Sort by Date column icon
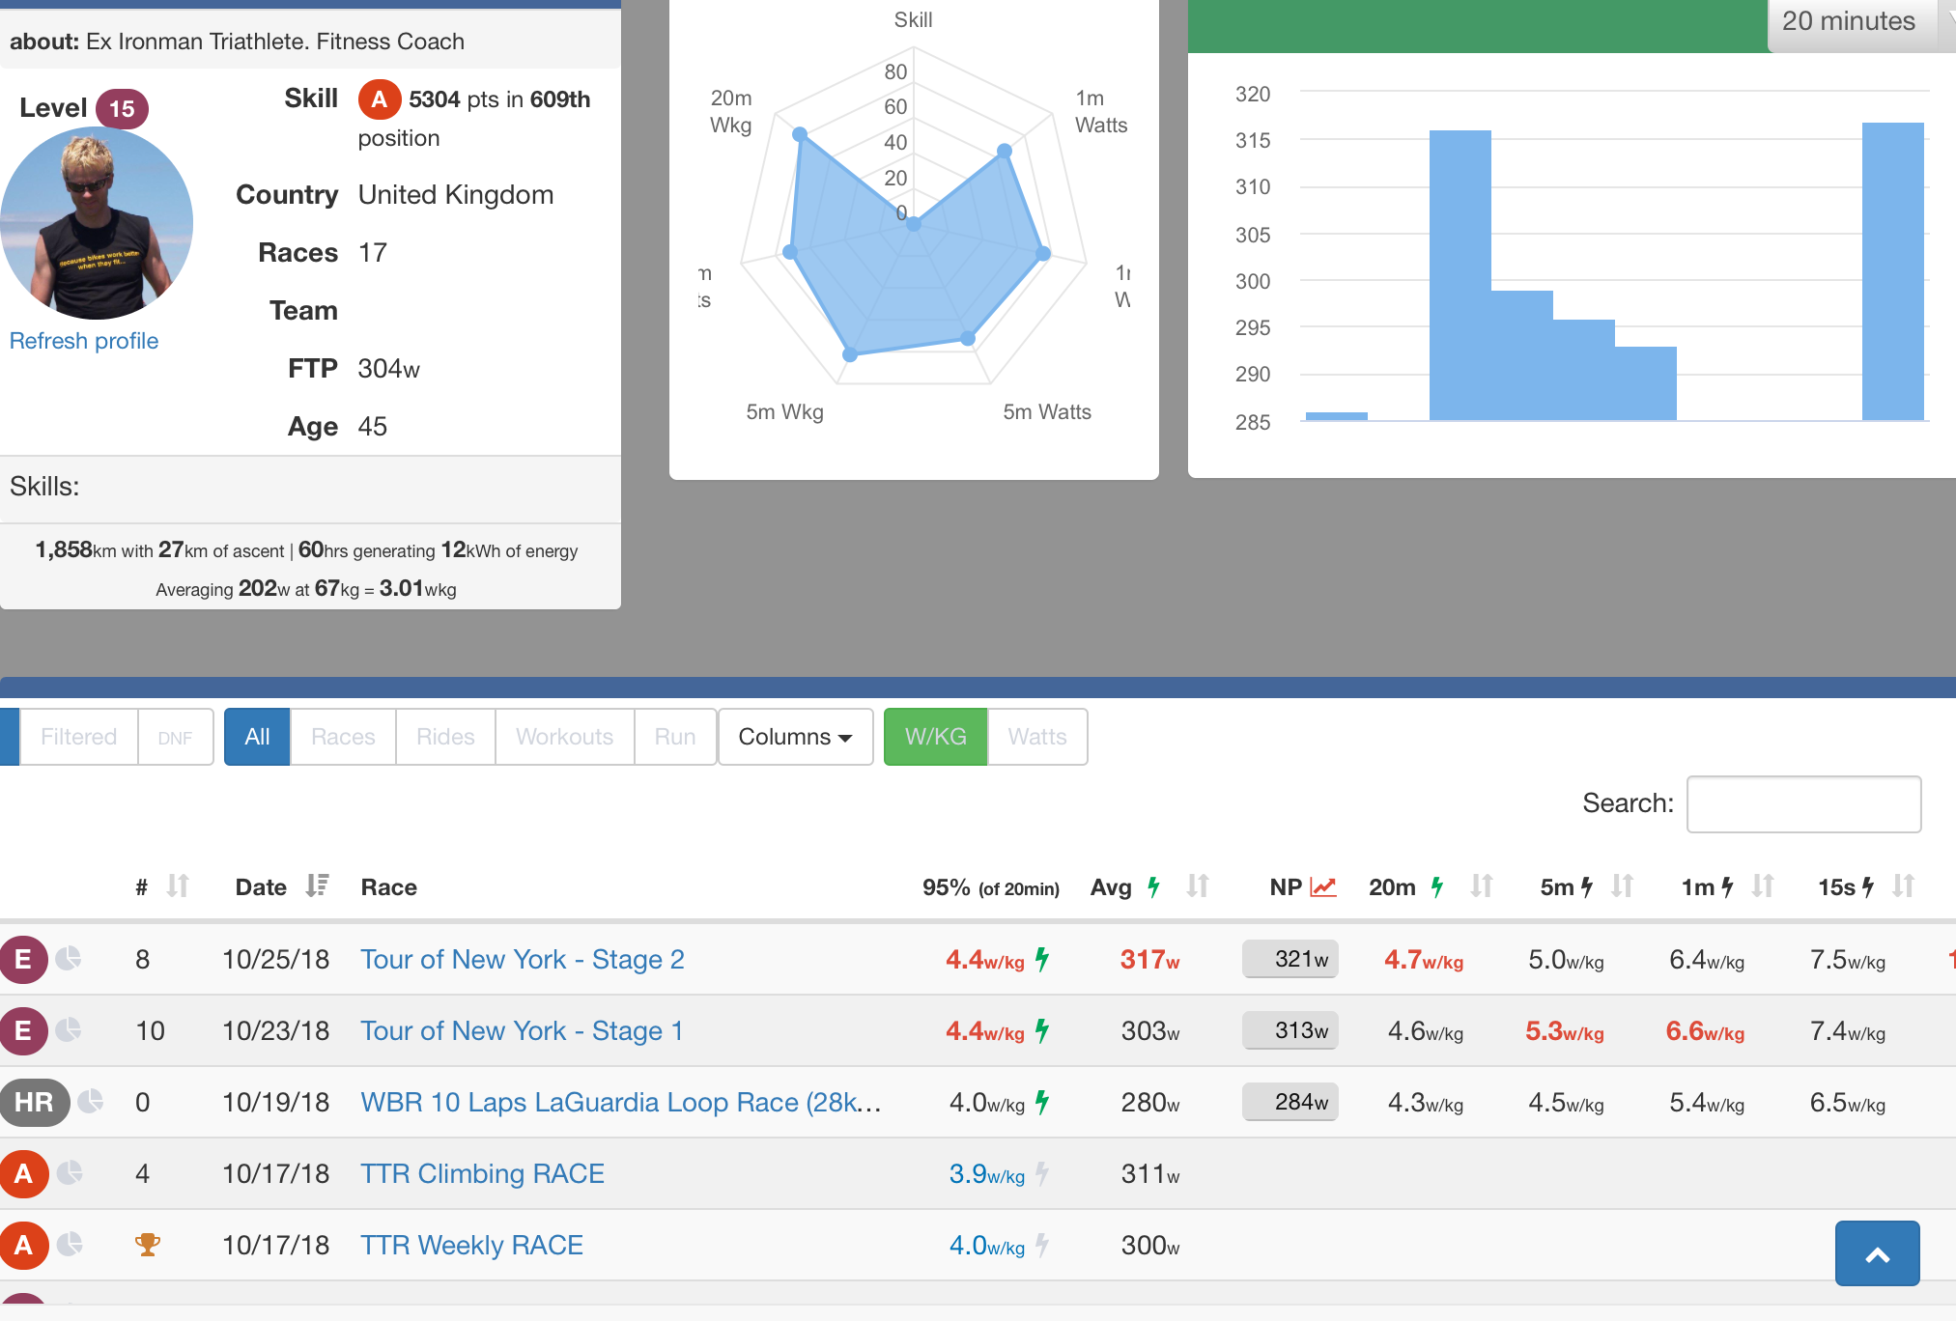1956x1321 pixels. 317,886
